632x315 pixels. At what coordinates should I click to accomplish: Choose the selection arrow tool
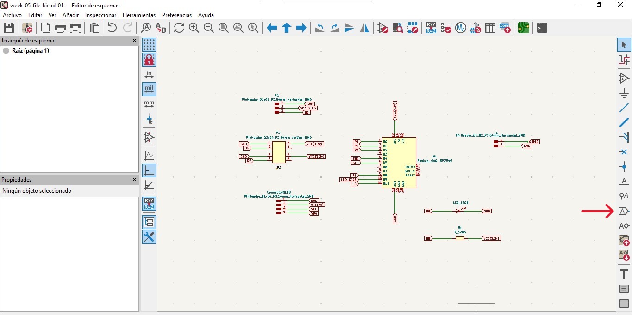(624, 45)
